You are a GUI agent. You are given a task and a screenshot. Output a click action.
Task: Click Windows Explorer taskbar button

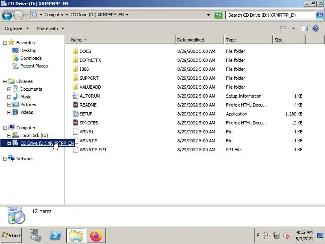point(76,235)
